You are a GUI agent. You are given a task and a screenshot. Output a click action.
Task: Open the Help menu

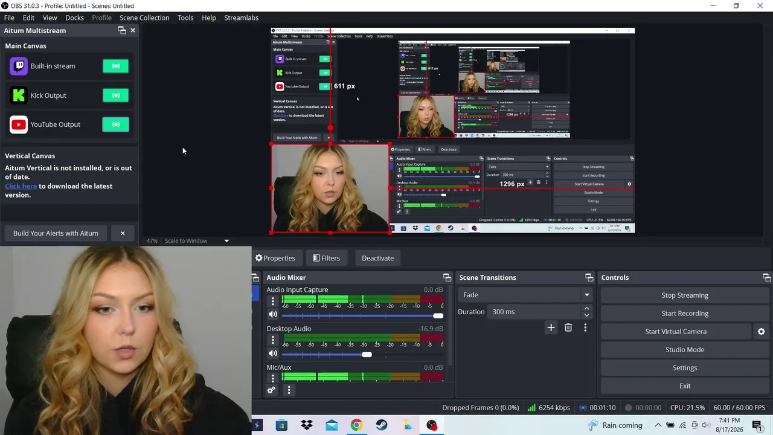[x=209, y=18]
